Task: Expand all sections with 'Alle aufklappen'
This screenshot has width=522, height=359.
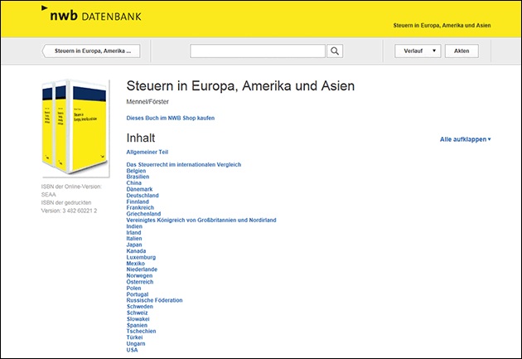Action: click(465, 139)
